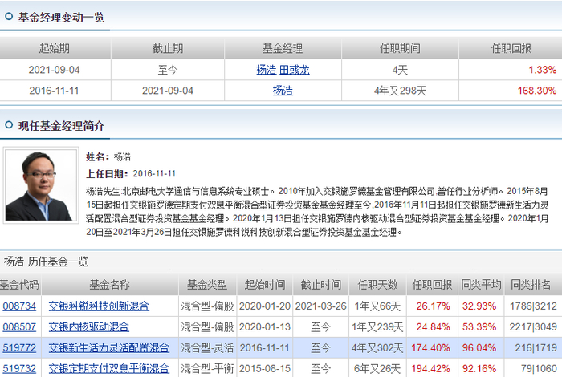The height and width of the screenshot is (377, 562).
Task: Click the 53.39% peer average value
Action: tap(479, 327)
